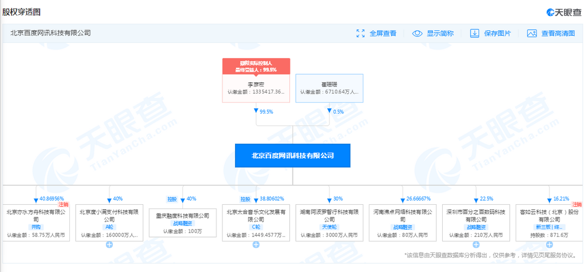585x272 pixels.
Task: Open 客如云科技（北京）股份有限公司 card
Action: [x=549, y=223]
